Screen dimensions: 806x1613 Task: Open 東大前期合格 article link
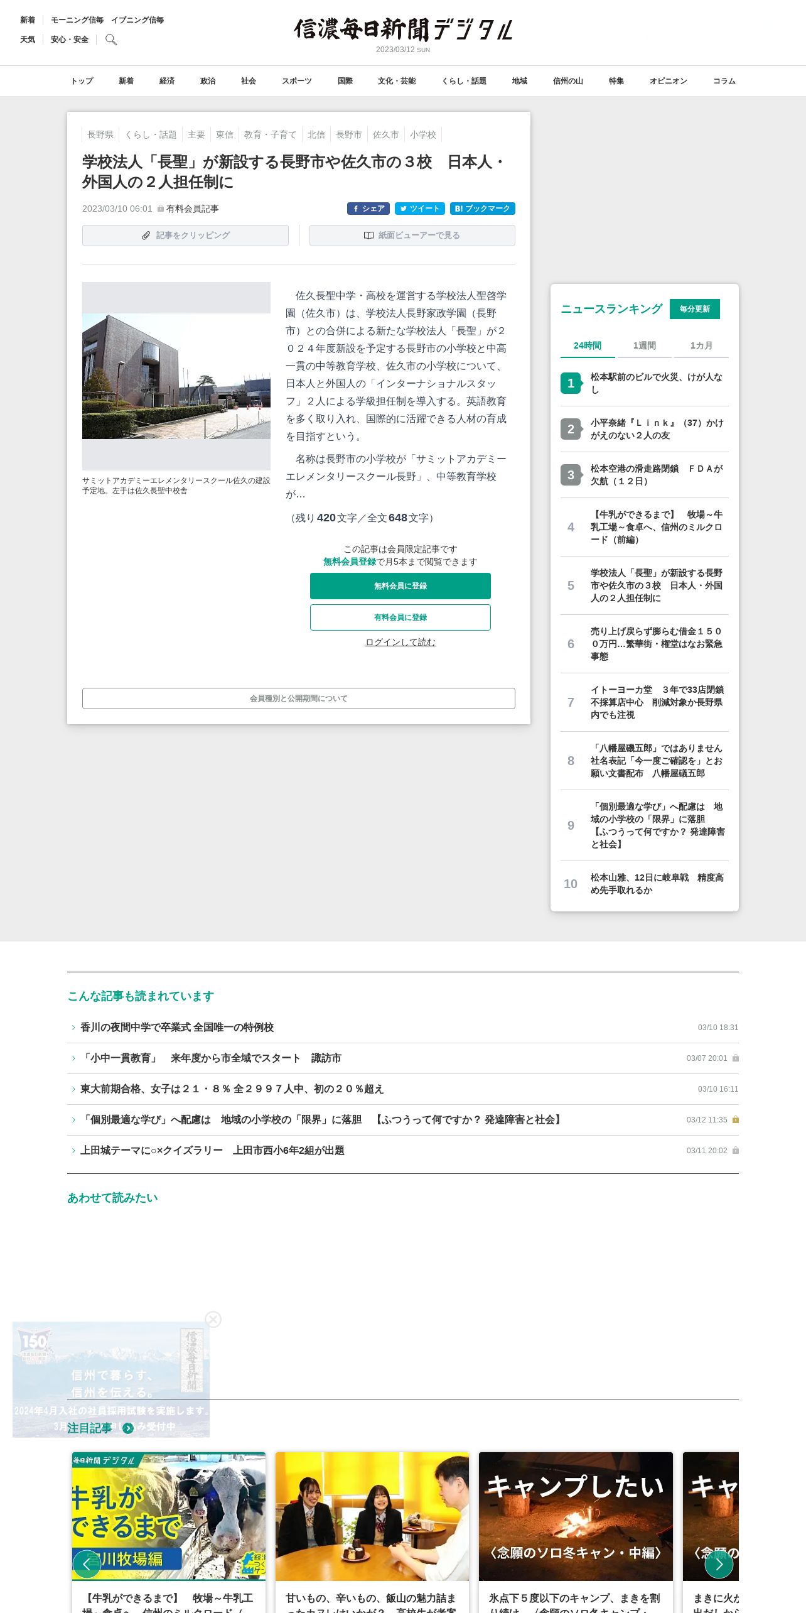[232, 1089]
